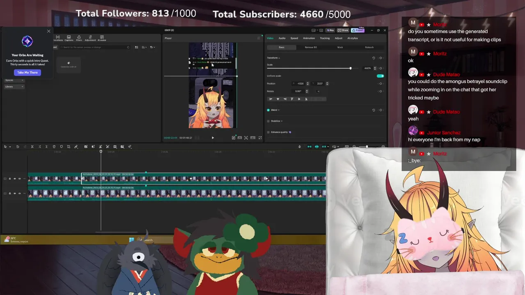Mute the upper video track

pos(19,179)
